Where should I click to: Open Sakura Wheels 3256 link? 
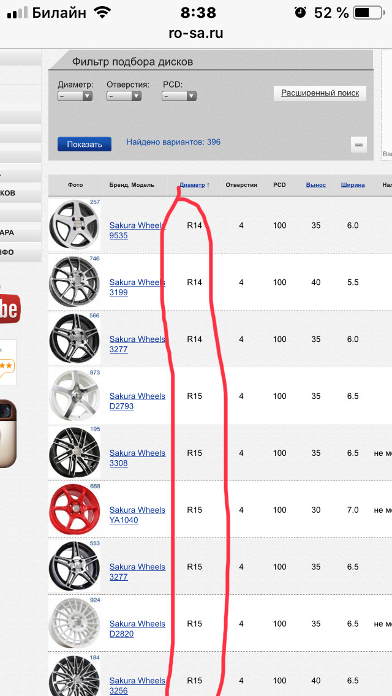[x=137, y=686]
